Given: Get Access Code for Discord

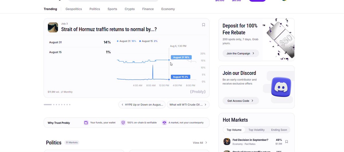Looking at the screenshot, I should pos(241,101).
